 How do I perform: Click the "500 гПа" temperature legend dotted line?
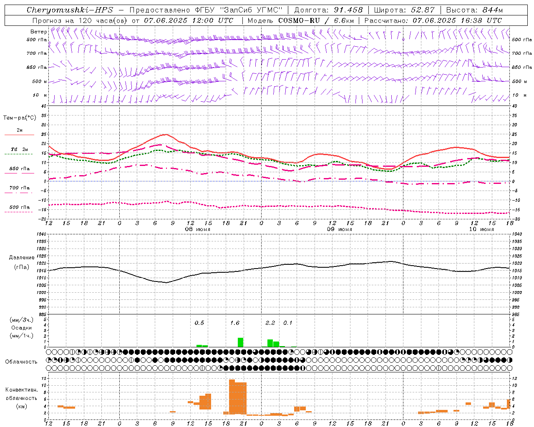(x=18, y=212)
